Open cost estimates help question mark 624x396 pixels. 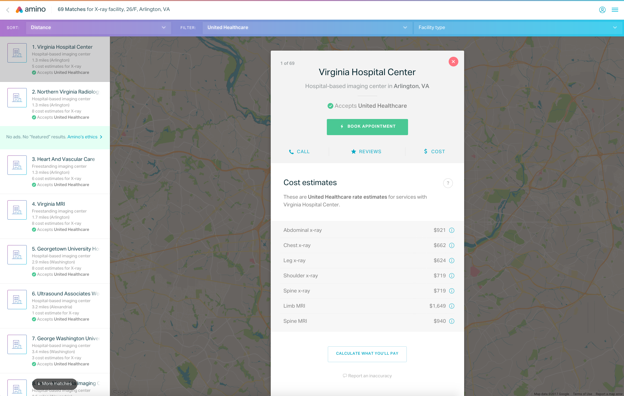448,183
